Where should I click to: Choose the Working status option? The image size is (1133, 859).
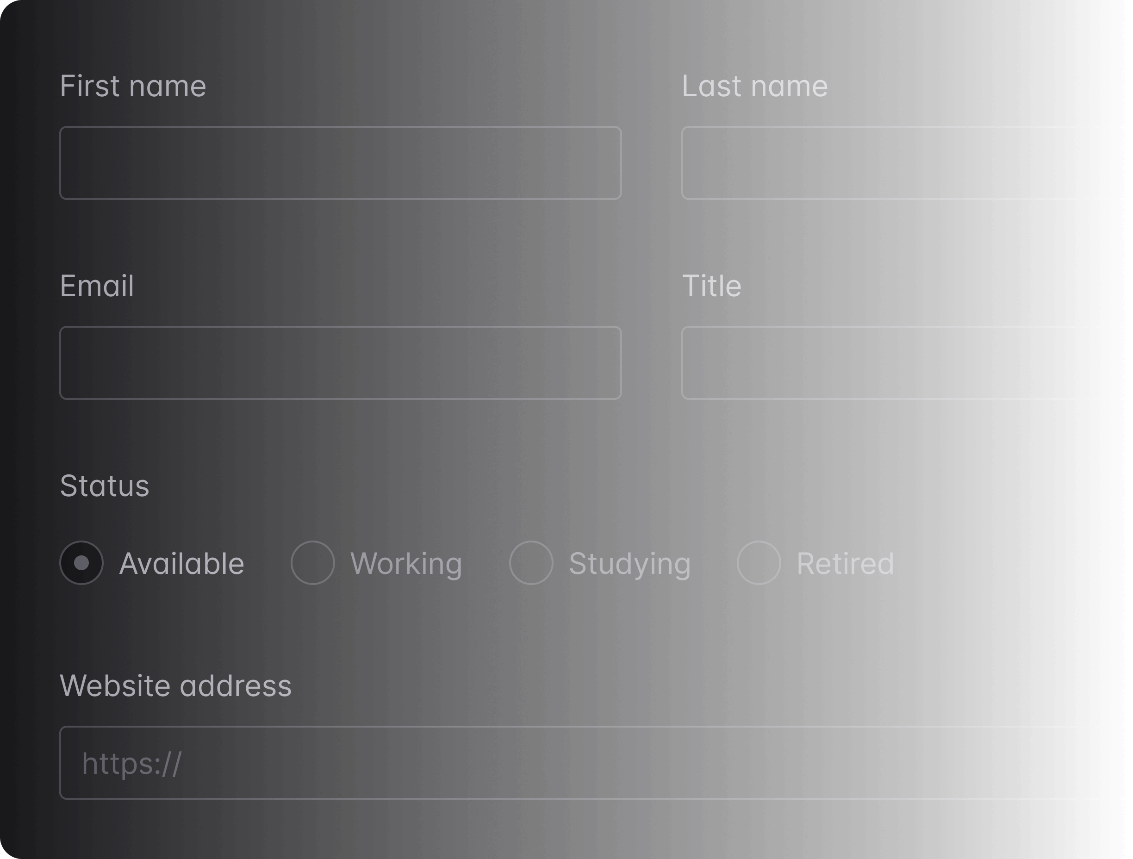point(313,563)
